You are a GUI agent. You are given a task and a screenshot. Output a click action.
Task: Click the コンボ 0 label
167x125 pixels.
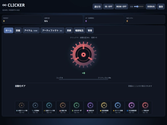(x=59, y=78)
